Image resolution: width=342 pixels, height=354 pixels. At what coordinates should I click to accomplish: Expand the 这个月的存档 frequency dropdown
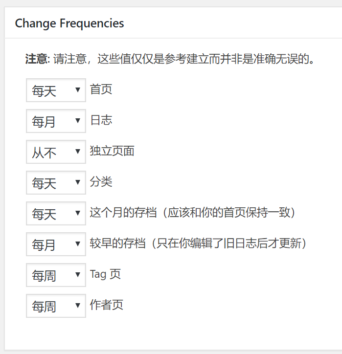pos(56,214)
